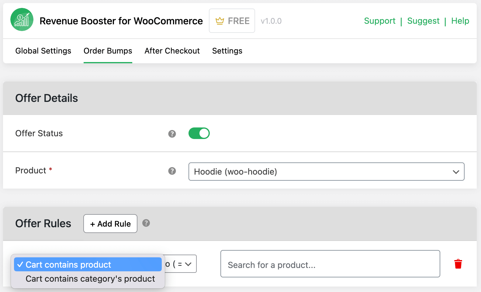
Task: Go to After Checkout tab
Action: pos(172,51)
